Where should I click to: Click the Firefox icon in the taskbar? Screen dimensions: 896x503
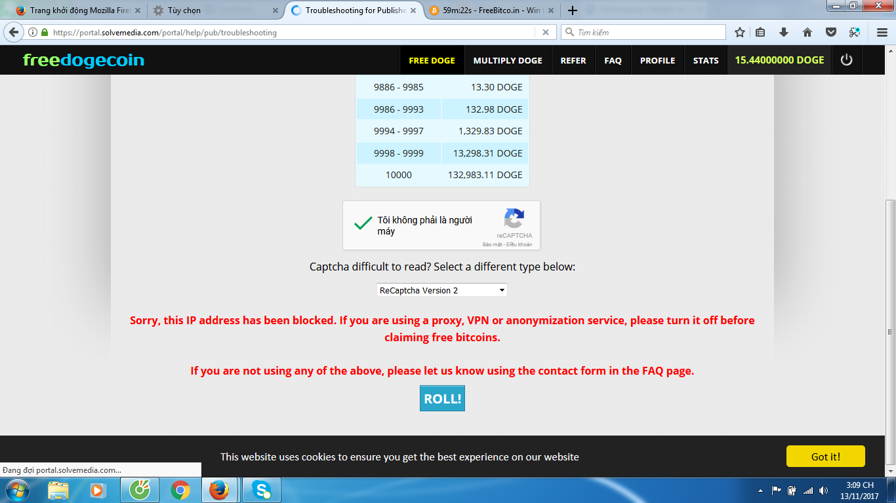tap(219, 490)
